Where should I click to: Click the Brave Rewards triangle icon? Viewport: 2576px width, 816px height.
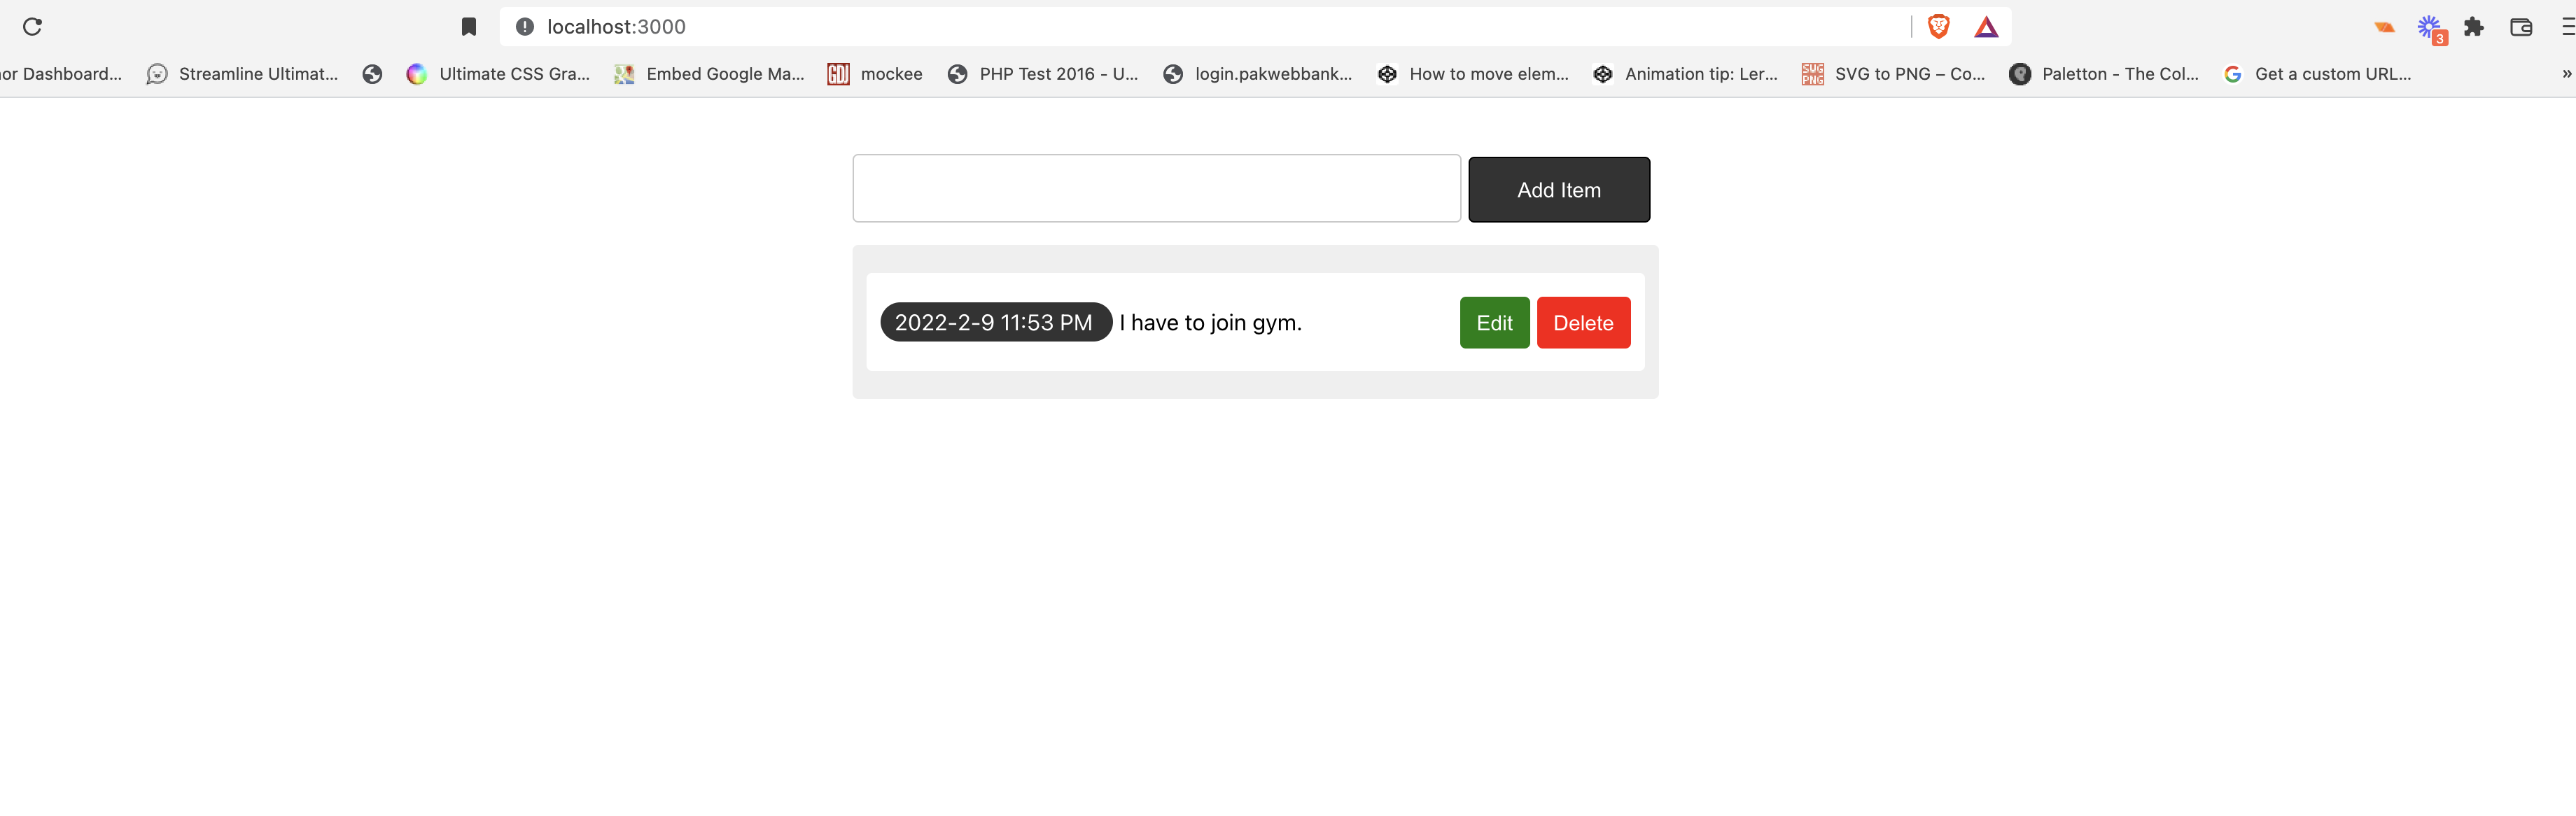pos(1986,27)
